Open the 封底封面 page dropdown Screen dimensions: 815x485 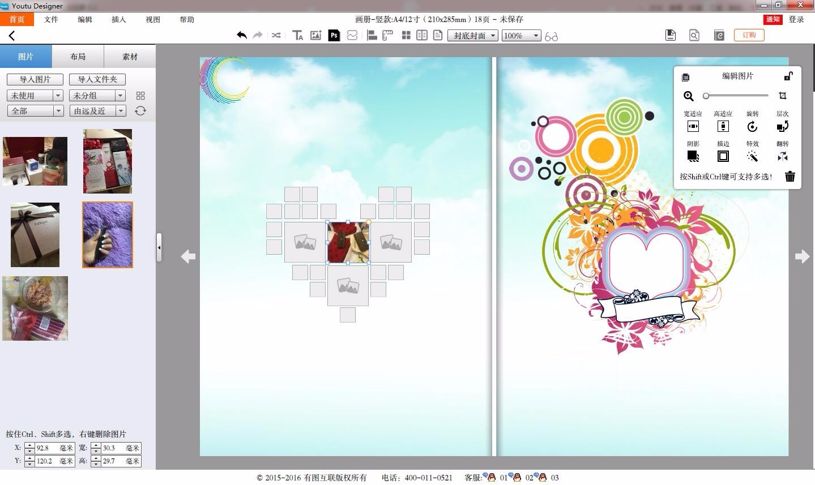473,36
